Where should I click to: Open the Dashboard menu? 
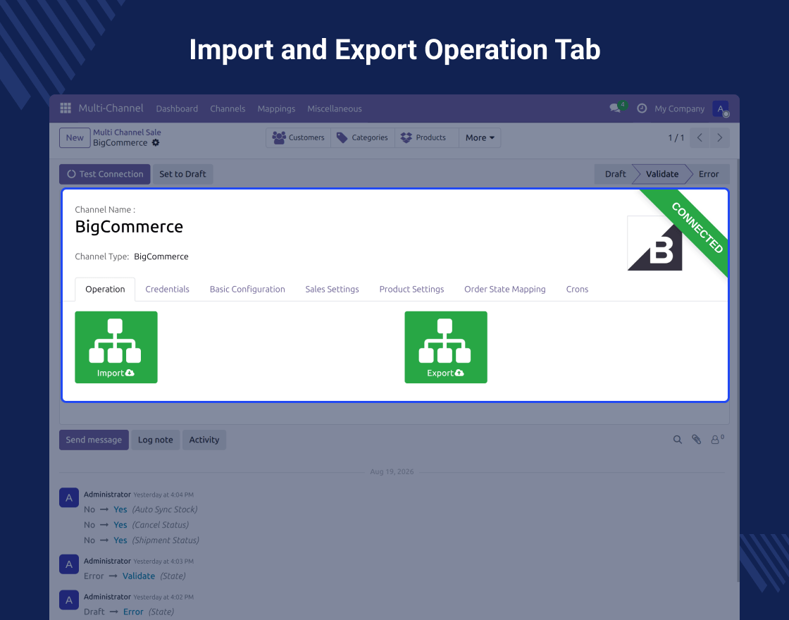pyautogui.click(x=177, y=108)
